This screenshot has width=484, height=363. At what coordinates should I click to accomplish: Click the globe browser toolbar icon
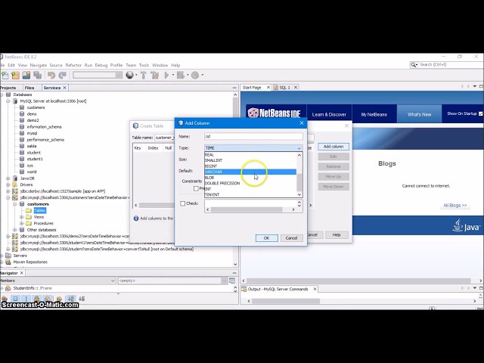[129, 75]
